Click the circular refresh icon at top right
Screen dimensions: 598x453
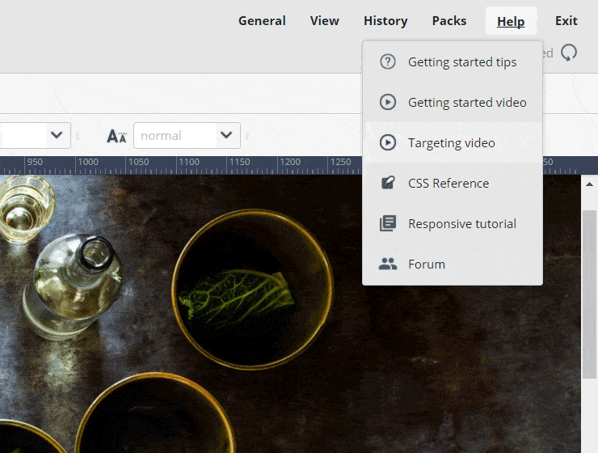pyautogui.click(x=569, y=53)
